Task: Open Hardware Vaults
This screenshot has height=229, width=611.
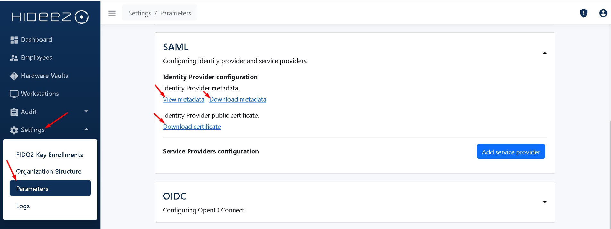Action: point(44,76)
